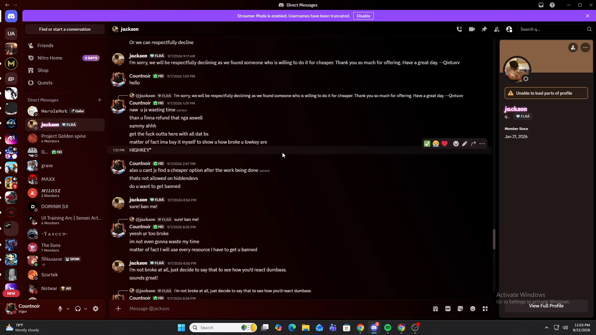Add red heart reaction to message

point(445,144)
